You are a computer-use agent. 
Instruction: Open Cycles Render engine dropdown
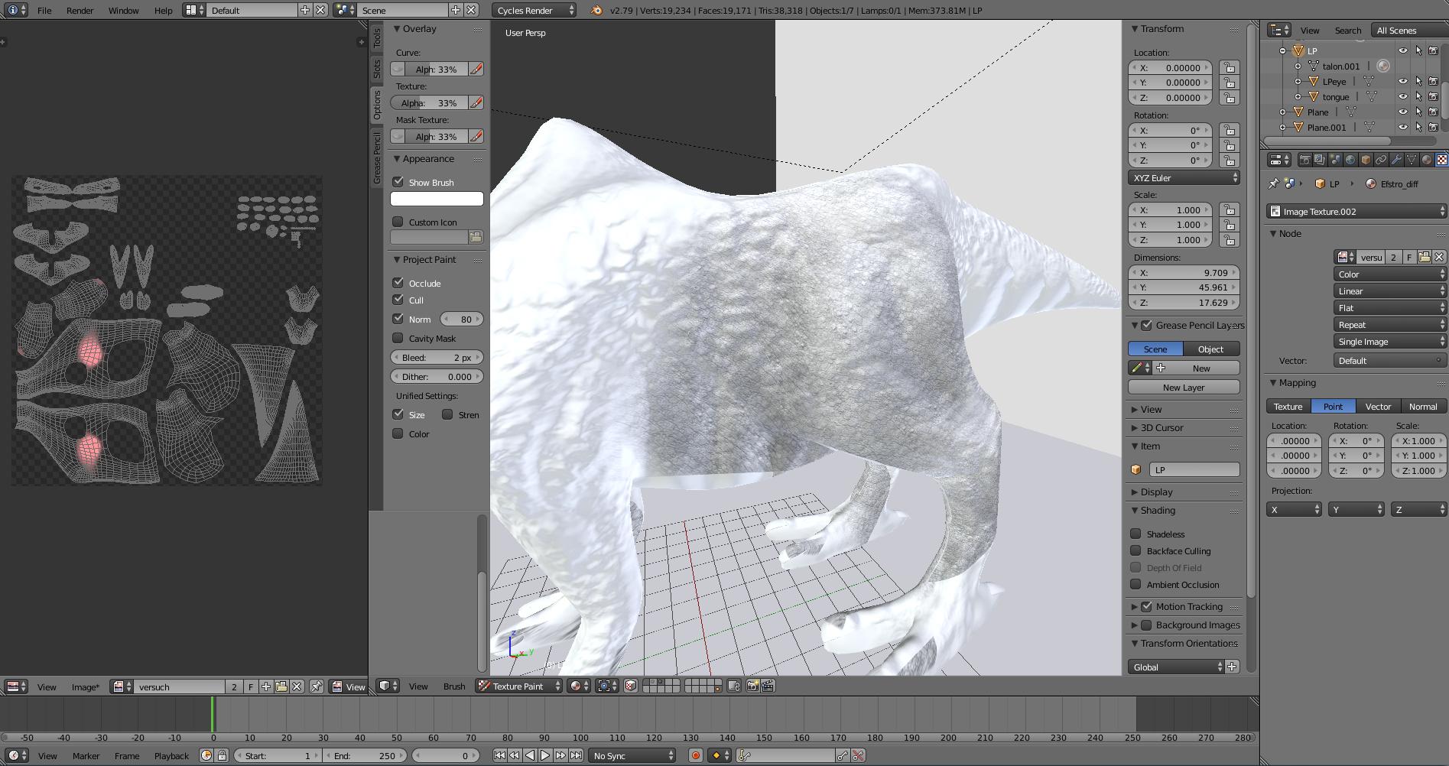click(534, 10)
